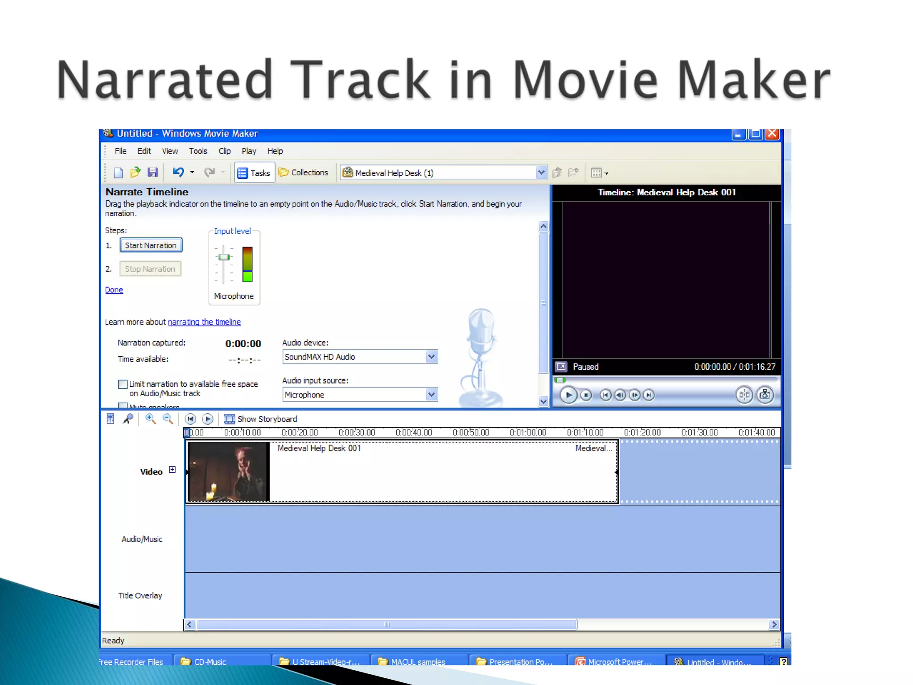Expand the Video track

172,470
